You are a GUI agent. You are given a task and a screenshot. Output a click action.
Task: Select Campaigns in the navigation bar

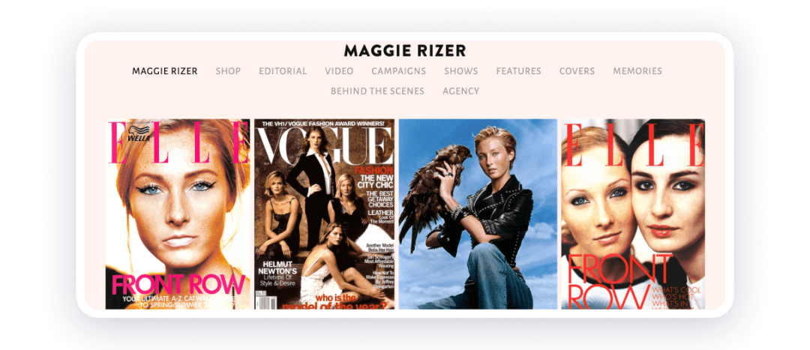[x=398, y=71]
